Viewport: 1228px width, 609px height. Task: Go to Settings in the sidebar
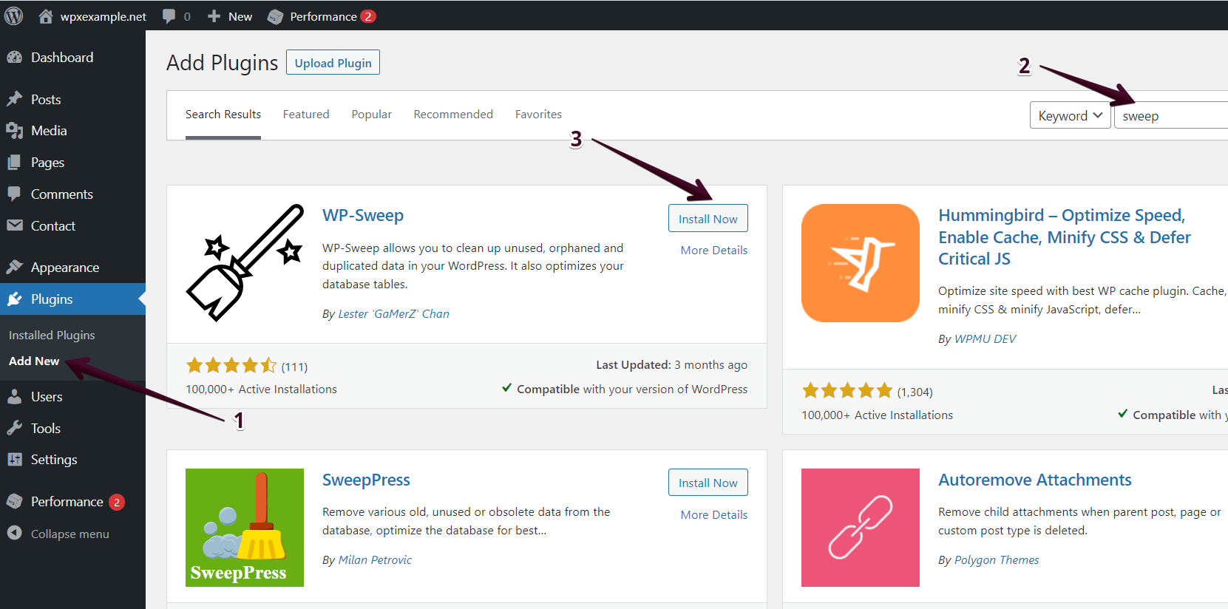[x=54, y=460]
